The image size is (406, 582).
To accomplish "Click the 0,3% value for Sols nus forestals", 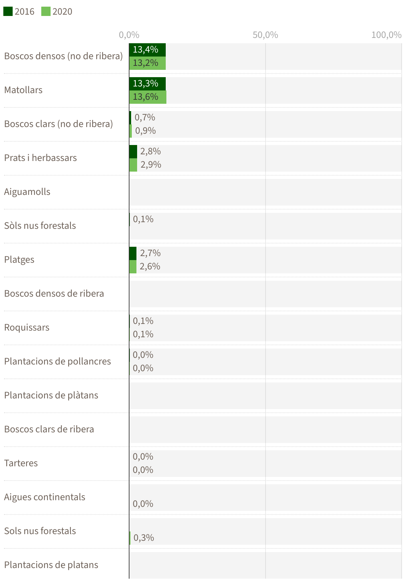I will point(144,538).
